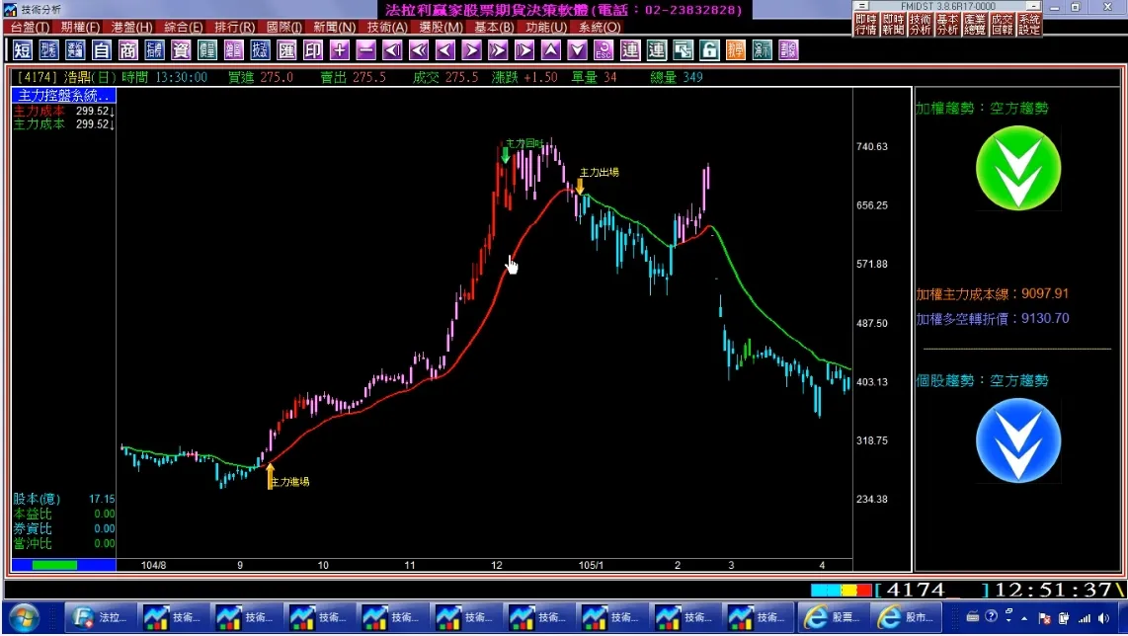The height and width of the screenshot is (636, 1128).
Task: Open Windows Start button
Action: click(x=24, y=618)
